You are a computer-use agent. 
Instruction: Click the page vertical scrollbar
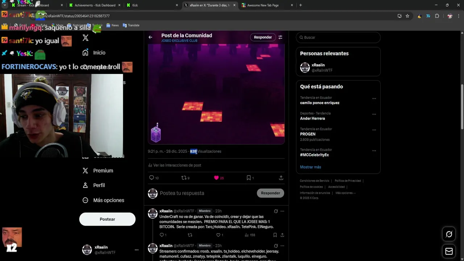tap(462, 106)
